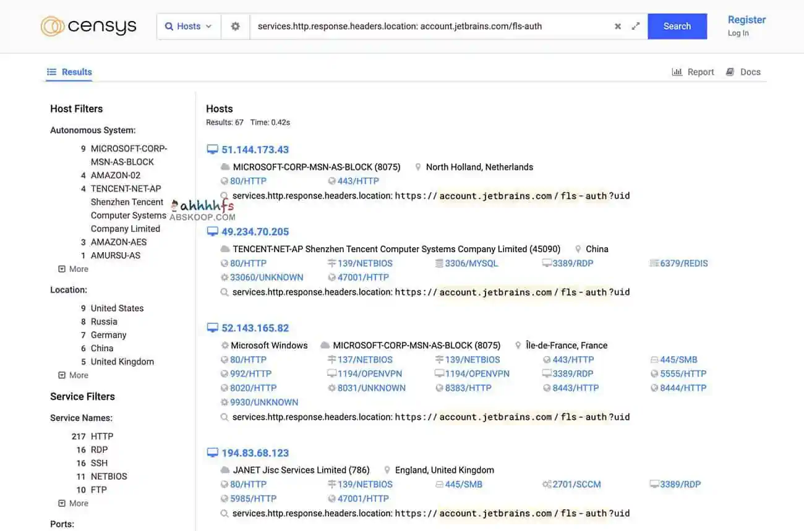Select the 3306/MYSQL service link

471,263
